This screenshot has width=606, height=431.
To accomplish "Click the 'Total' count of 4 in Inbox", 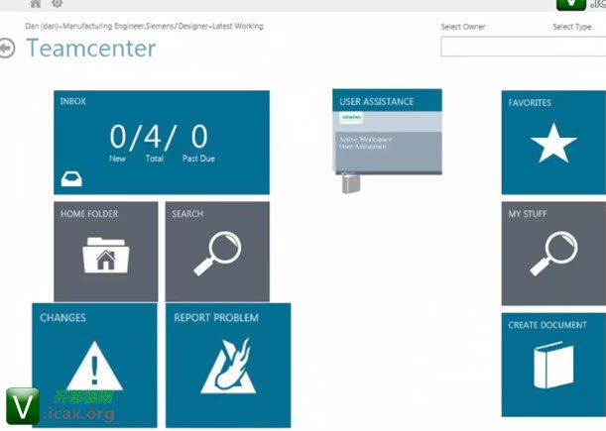I will pos(153,137).
